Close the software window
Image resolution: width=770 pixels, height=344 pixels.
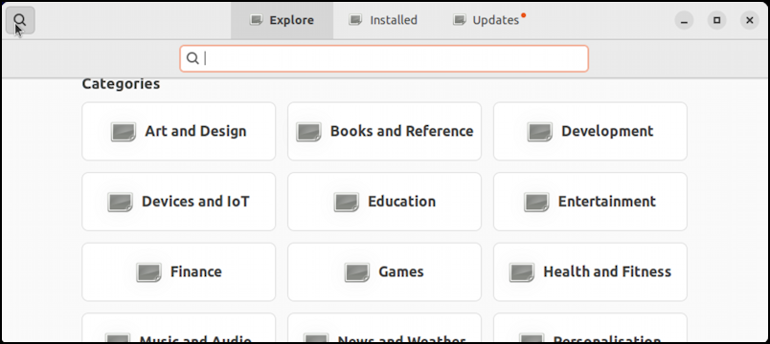[749, 20]
